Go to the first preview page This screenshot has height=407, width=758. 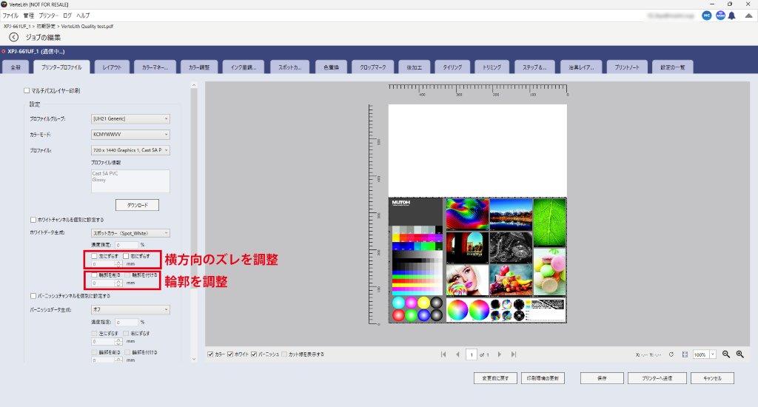[x=443, y=354]
